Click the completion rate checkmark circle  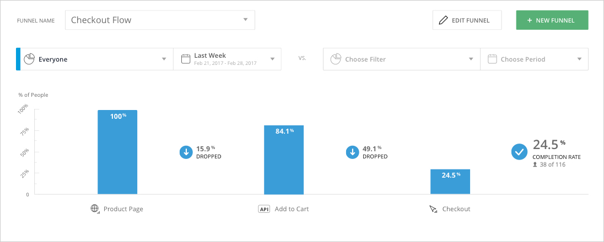pyautogui.click(x=519, y=152)
